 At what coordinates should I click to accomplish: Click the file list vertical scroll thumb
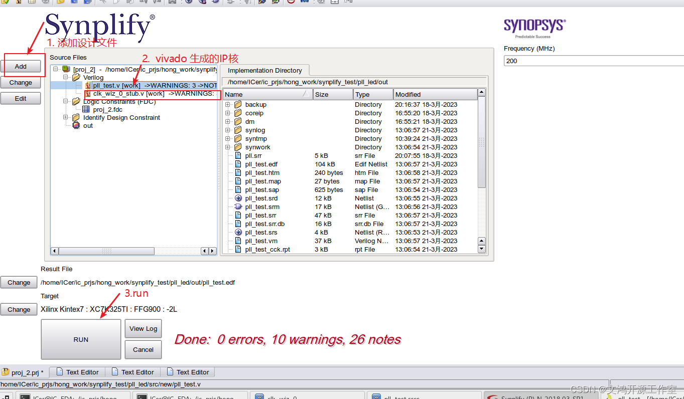click(x=482, y=143)
